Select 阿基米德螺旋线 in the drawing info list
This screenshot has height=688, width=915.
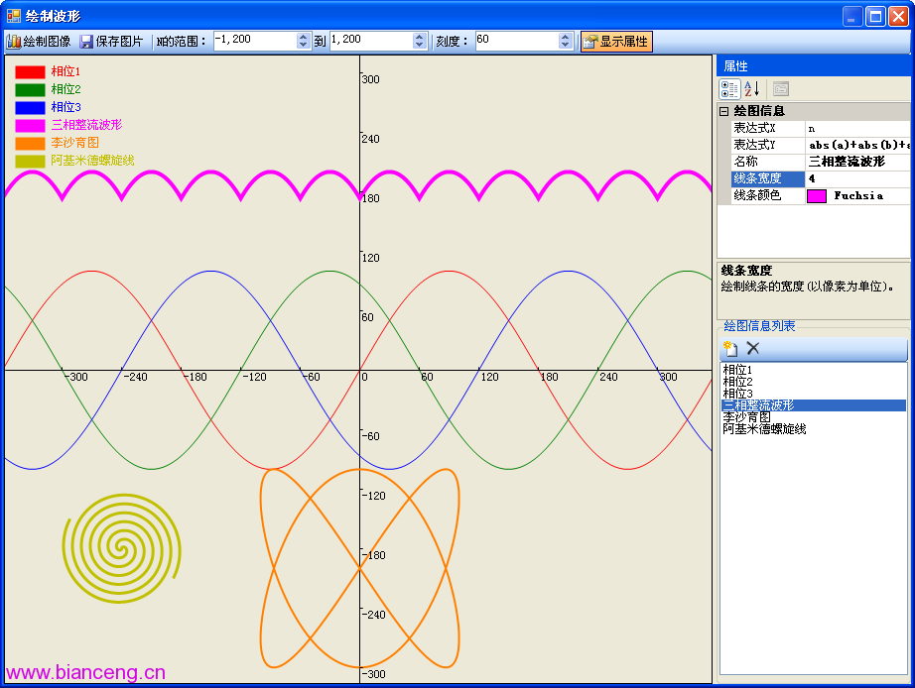click(x=814, y=429)
